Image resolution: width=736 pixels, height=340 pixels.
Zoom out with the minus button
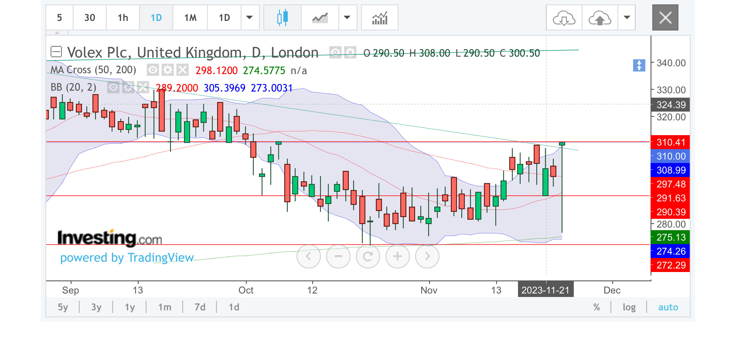coord(338,256)
